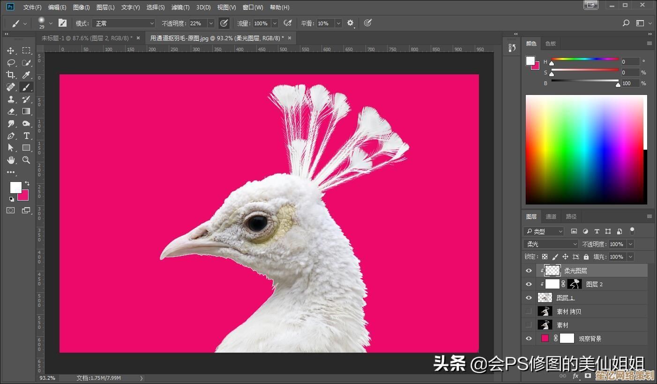Open the 模式 dropdown in the options bar
Image resolution: width=657 pixels, height=384 pixels.
coord(123,23)
